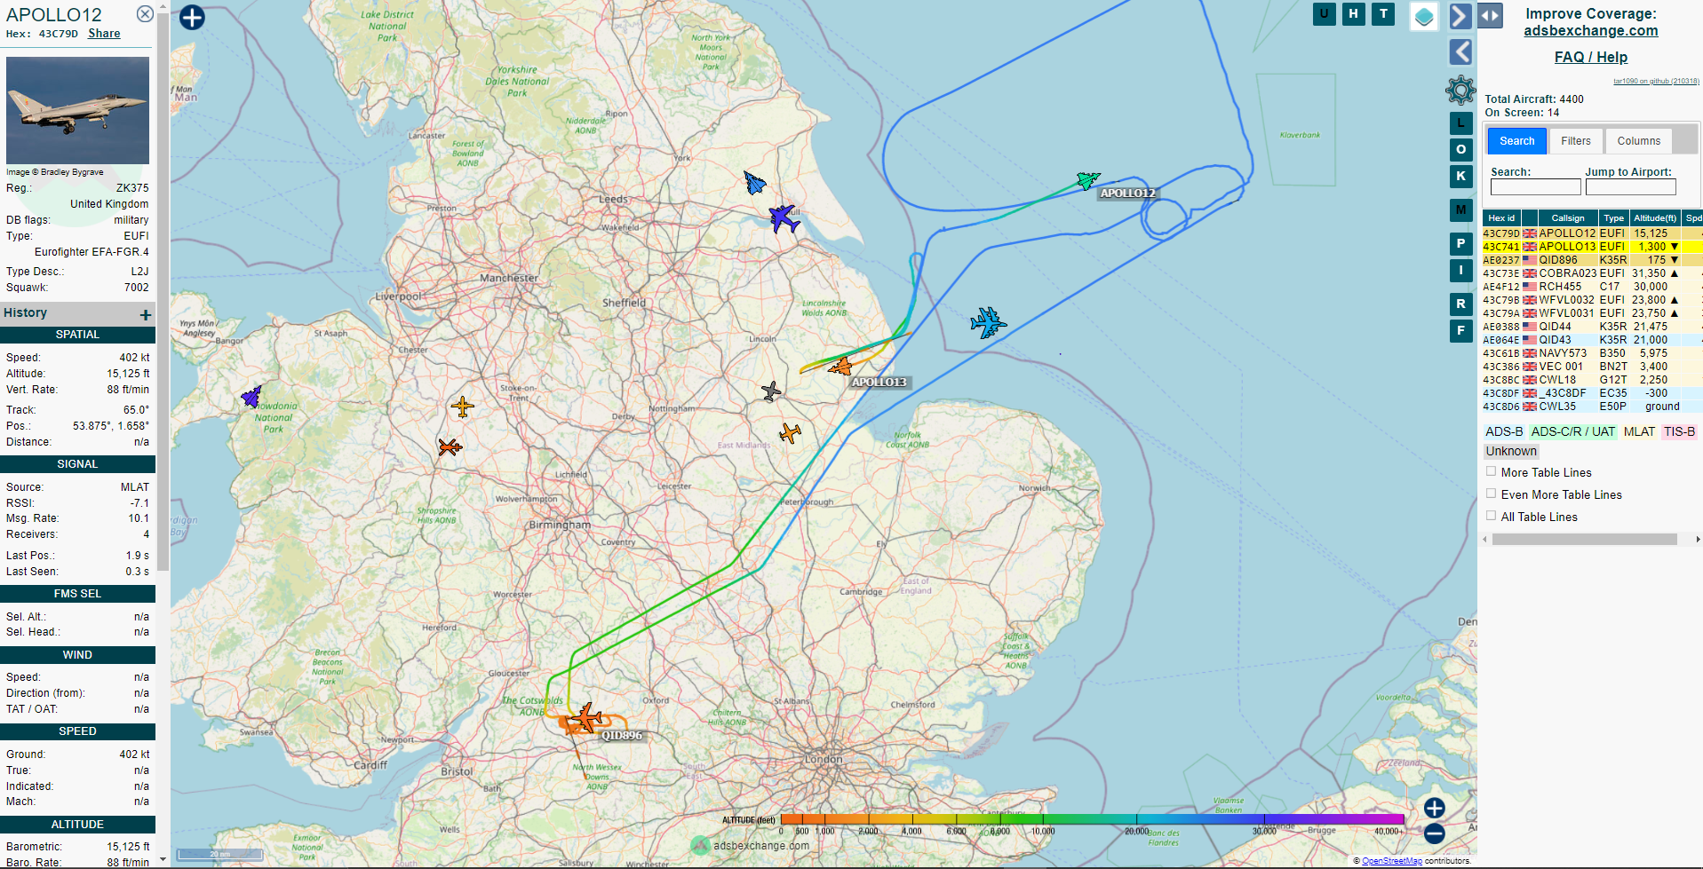Select the APOLLO13 aircraft icon on map
This screenshot has width=1703, height=869.
(x=840, y=366)
